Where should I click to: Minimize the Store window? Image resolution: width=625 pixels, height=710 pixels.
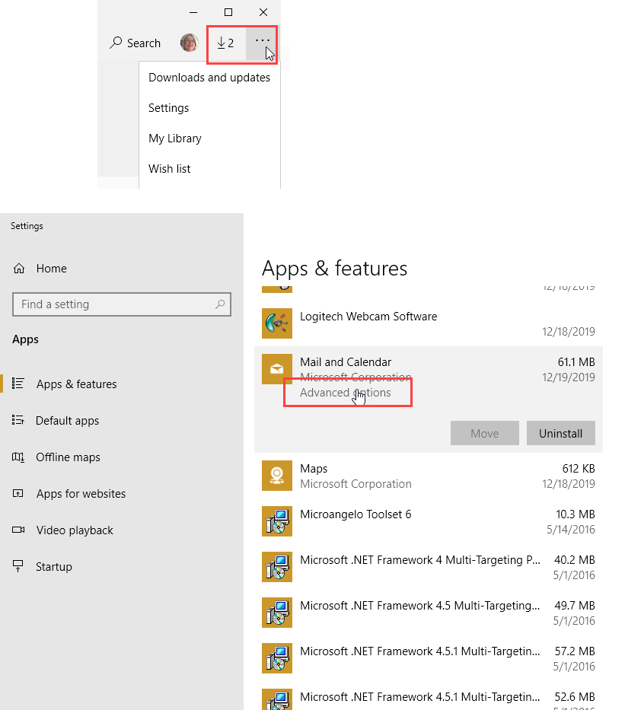point(193,12)
